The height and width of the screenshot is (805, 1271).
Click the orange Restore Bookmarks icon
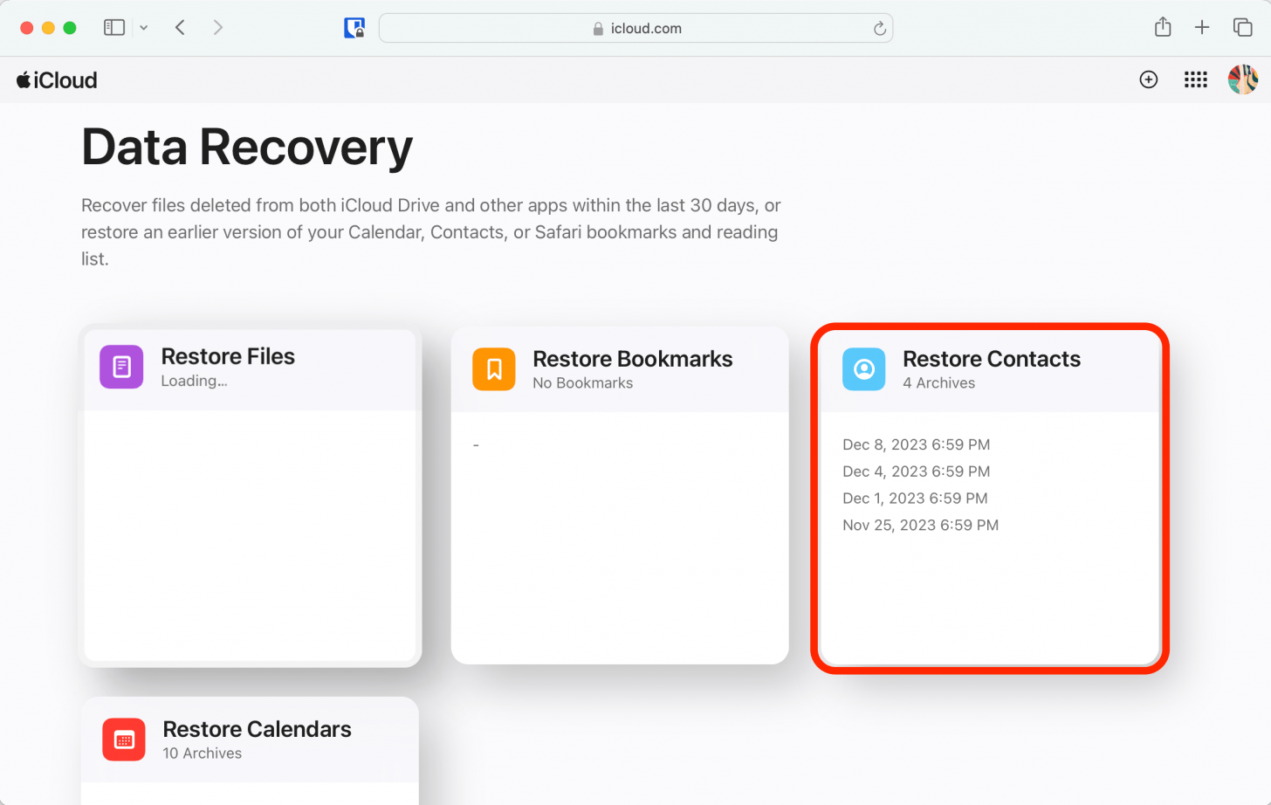(494, 368)
